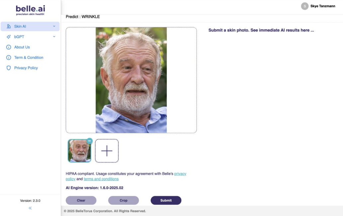Screen dimensions: 343x216
Task: Expand the bGPT submenu chevron
Action: tap(54, 37)
